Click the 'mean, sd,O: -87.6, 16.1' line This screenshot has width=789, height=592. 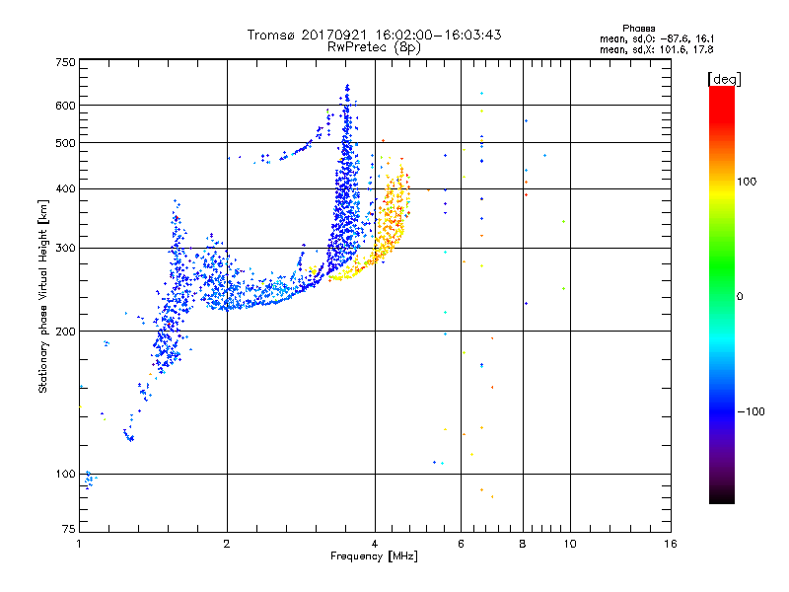click(657, 38)
